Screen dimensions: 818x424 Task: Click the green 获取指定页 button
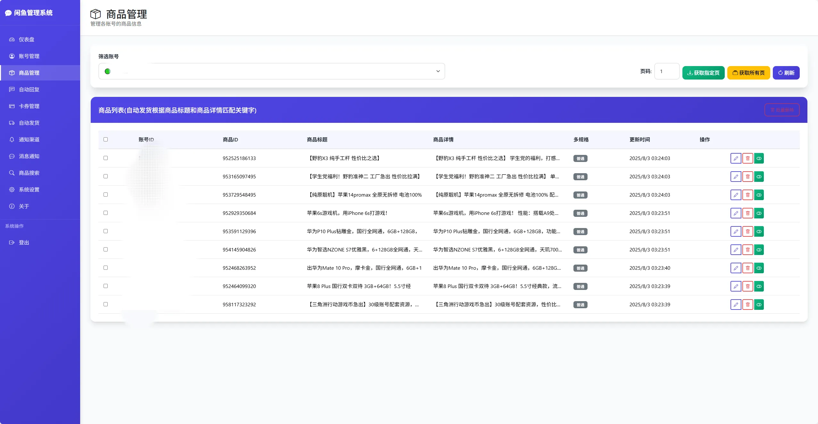[703, 73]
